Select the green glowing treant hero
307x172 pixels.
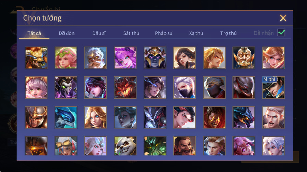155,146
